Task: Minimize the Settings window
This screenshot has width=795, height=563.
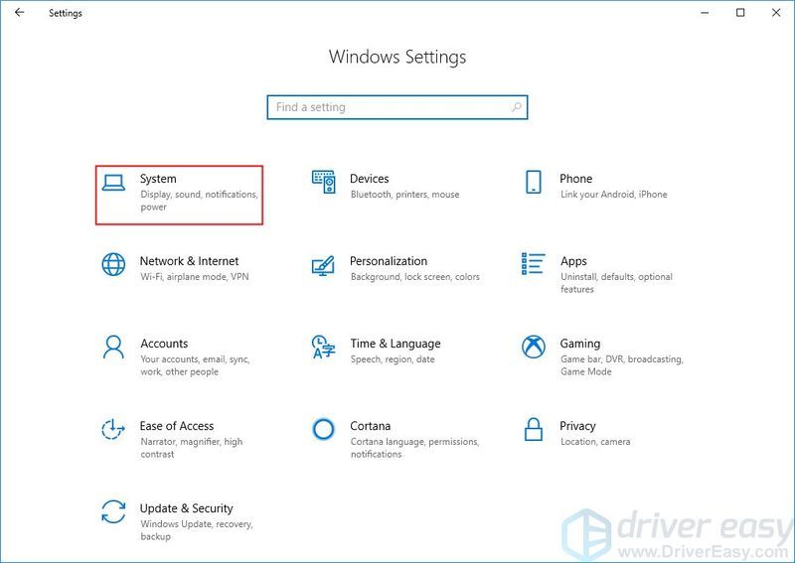Action: click(705, 13)
